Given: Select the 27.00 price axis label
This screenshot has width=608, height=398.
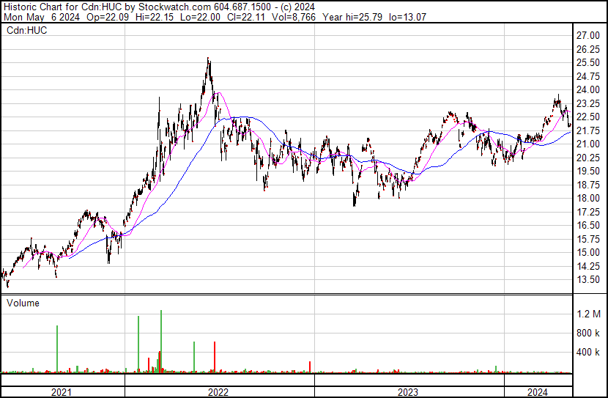Looking at the screenshot, I should [587, 36].
